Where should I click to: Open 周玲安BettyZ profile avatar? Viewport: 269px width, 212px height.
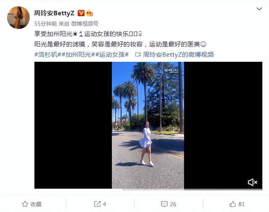pyautogui.click(x=18, y=18)
